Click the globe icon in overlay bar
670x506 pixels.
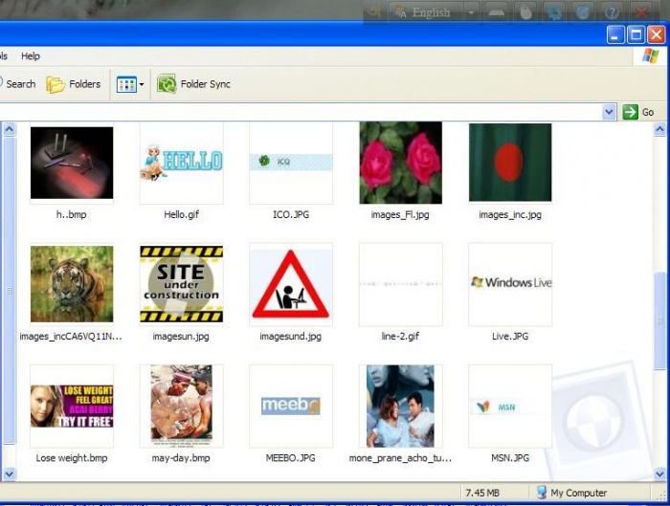point(583,12)
